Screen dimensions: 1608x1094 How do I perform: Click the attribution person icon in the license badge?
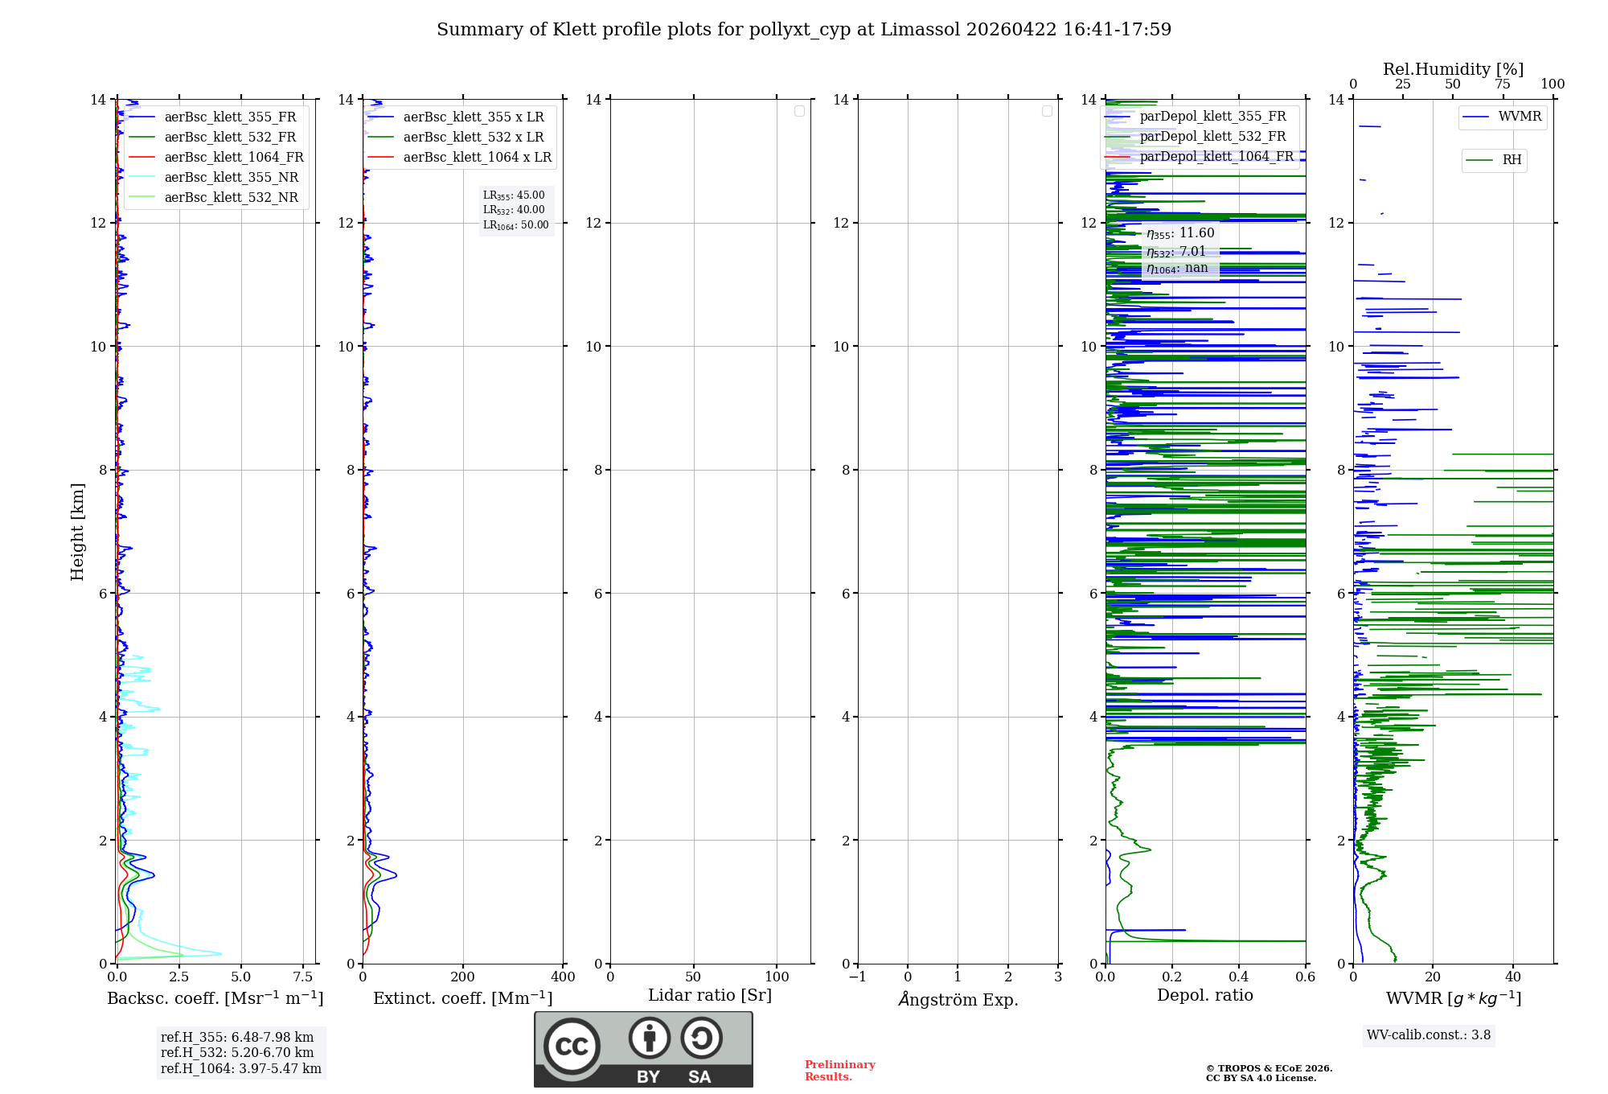click(x=649, y=1038)
